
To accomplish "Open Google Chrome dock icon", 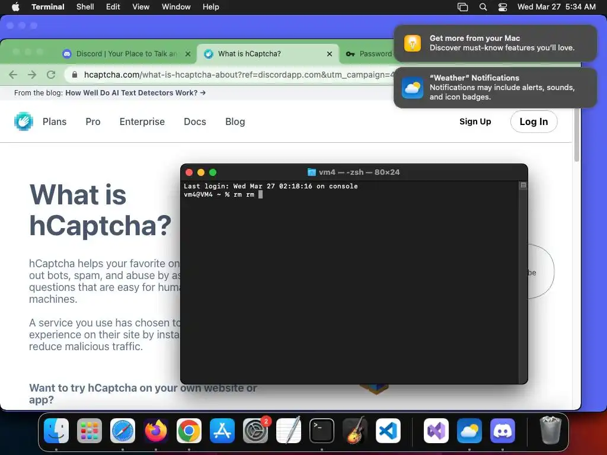I will (x=189, y=431).
